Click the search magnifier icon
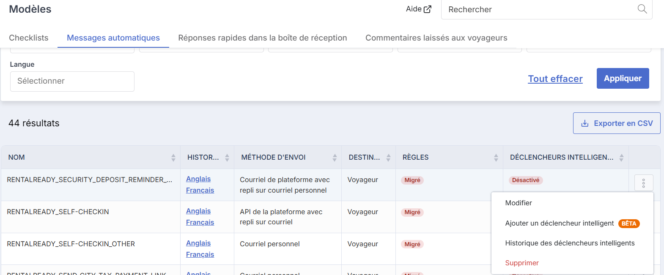 click(642, 9)
